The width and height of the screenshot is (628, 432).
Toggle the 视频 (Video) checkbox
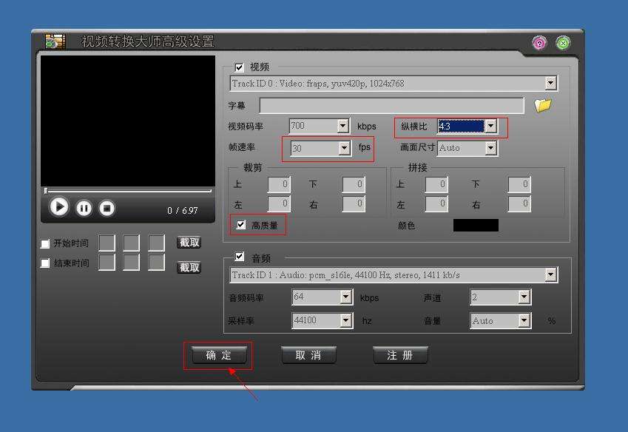(x=239, y=67)
